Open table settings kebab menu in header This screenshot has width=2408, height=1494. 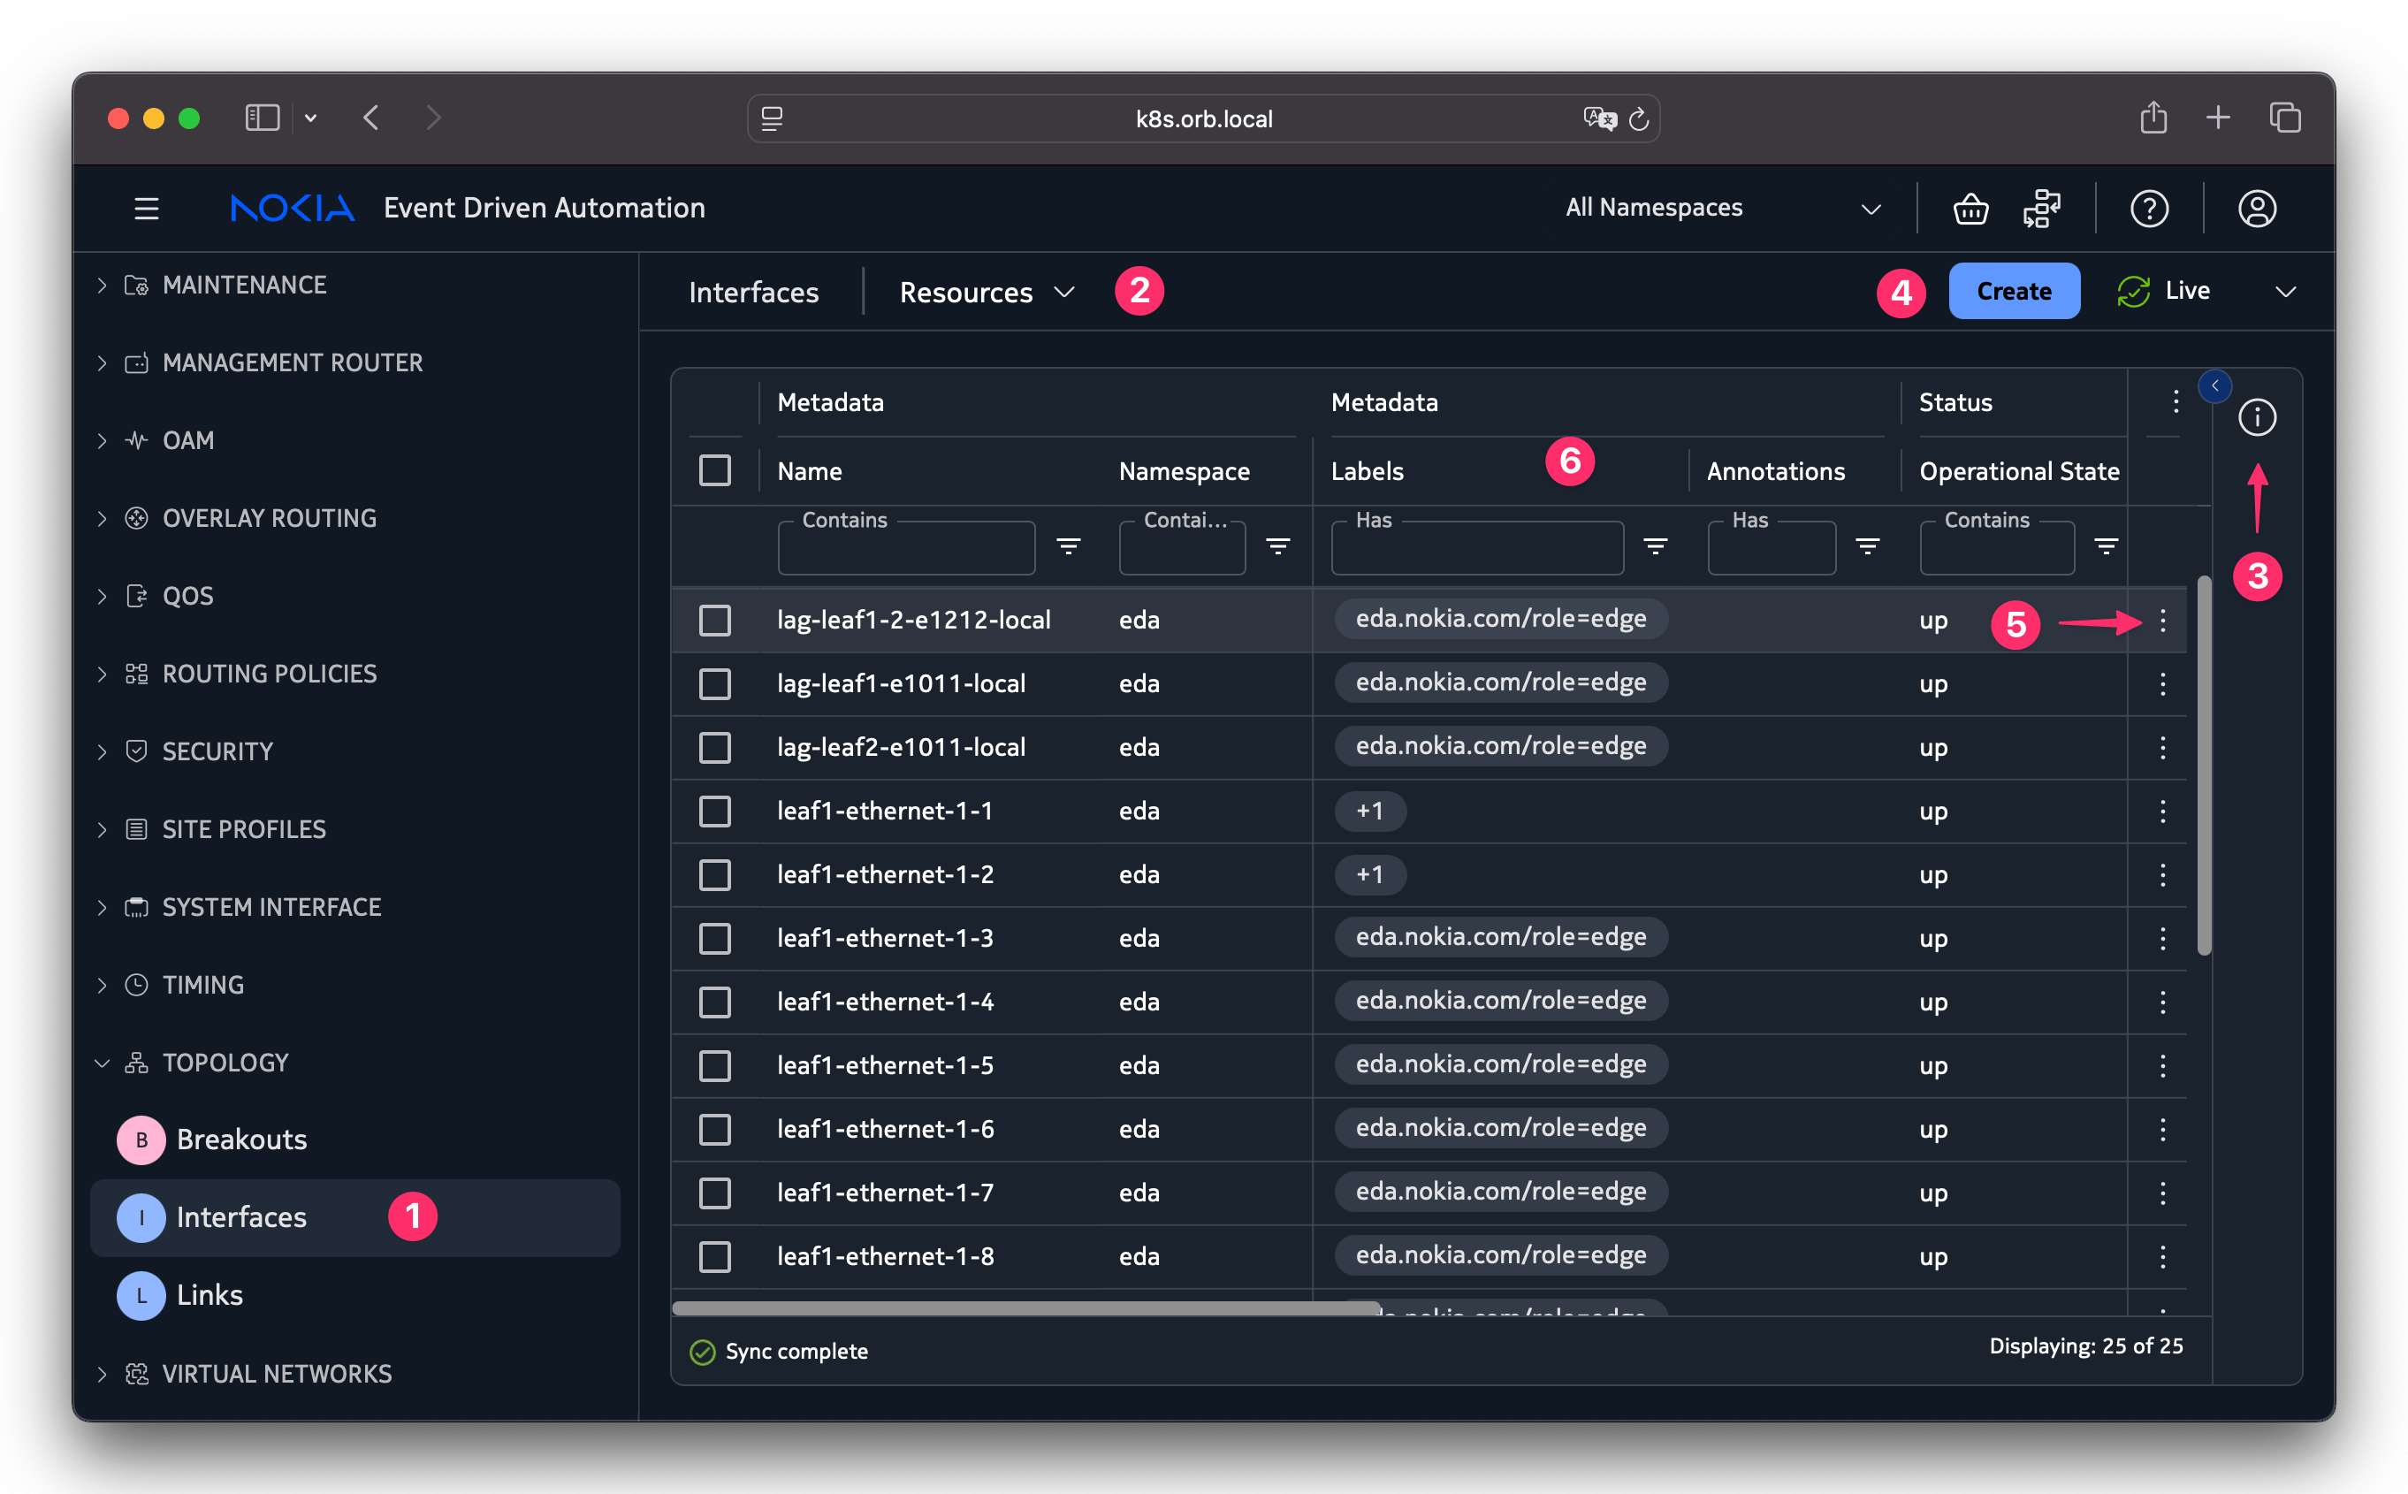tap(2176, 401)
